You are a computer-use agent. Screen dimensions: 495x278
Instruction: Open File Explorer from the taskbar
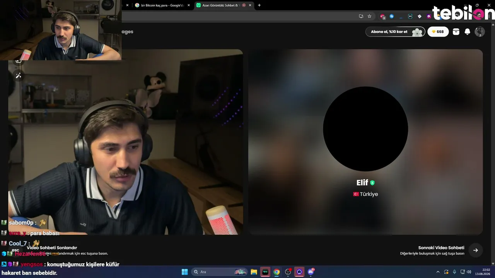coord(254,272)
